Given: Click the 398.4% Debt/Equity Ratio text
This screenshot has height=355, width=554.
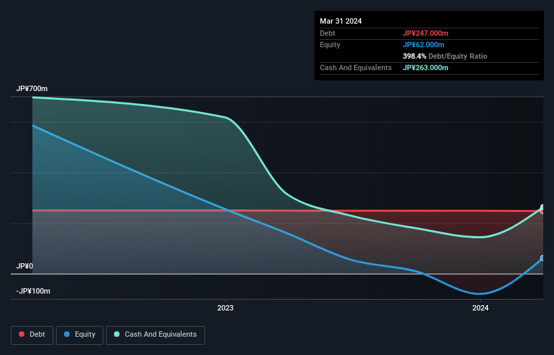Looking at the screenshot, I should tap(445, 56).
